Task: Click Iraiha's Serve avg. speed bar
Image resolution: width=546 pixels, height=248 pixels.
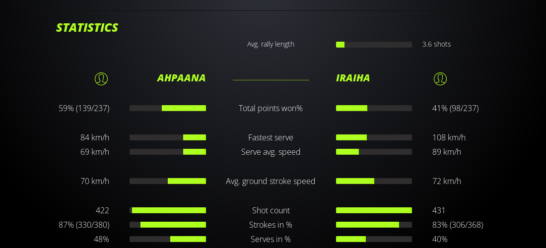Action: point(374,152)
